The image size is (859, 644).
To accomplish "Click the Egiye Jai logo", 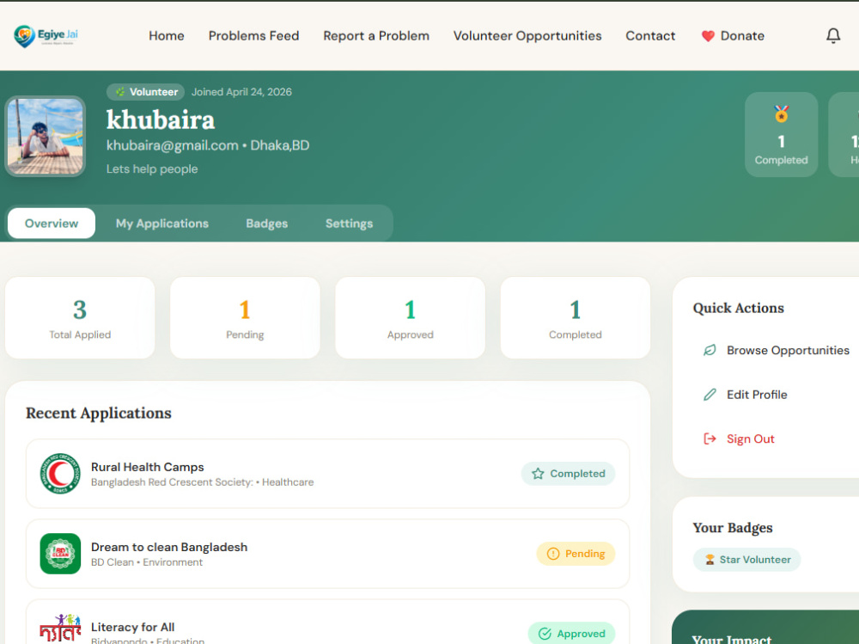I will (46, 36).
